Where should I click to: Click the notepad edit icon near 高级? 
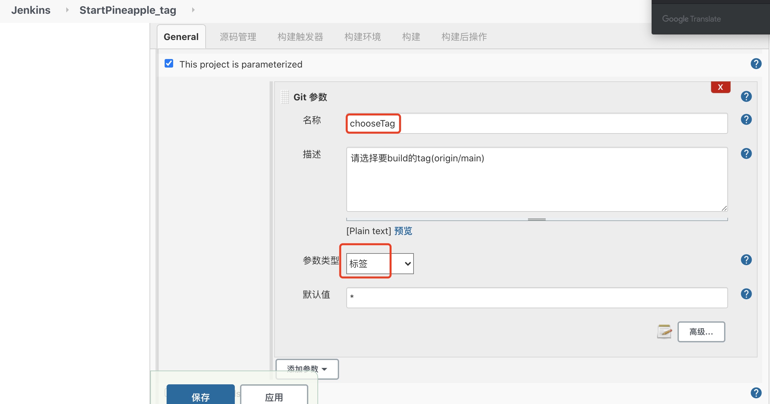click(664, 332)
